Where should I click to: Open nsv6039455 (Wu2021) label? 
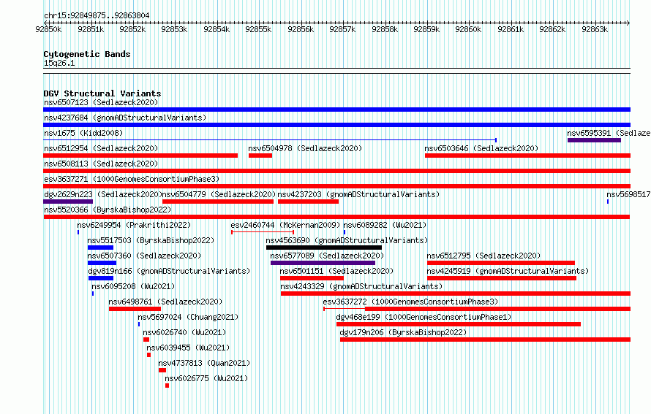coord(188,348)
